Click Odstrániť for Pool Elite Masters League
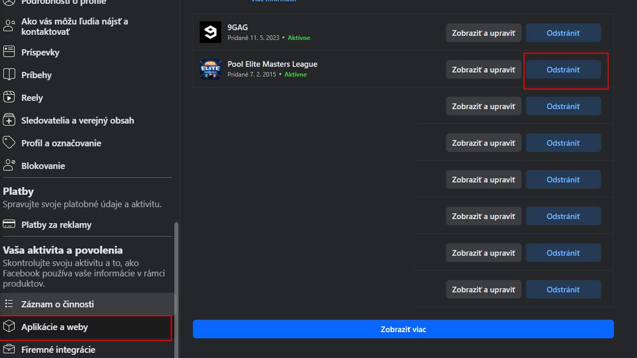 click(x=563, y=70)
